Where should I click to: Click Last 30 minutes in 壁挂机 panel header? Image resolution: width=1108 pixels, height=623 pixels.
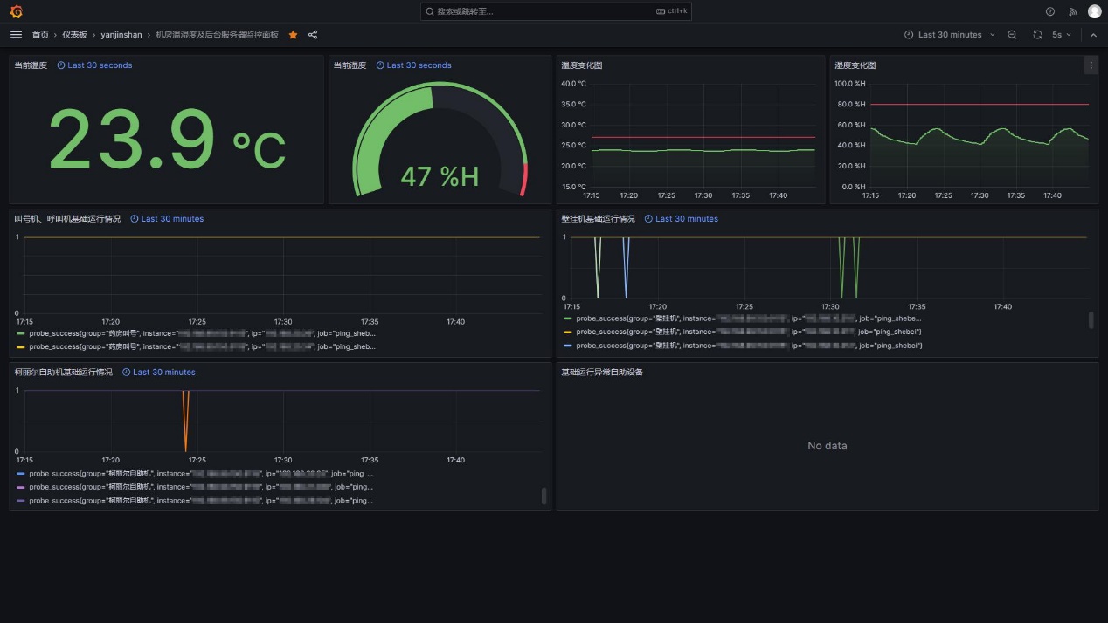pyautogui.click(x=687, y=219)
